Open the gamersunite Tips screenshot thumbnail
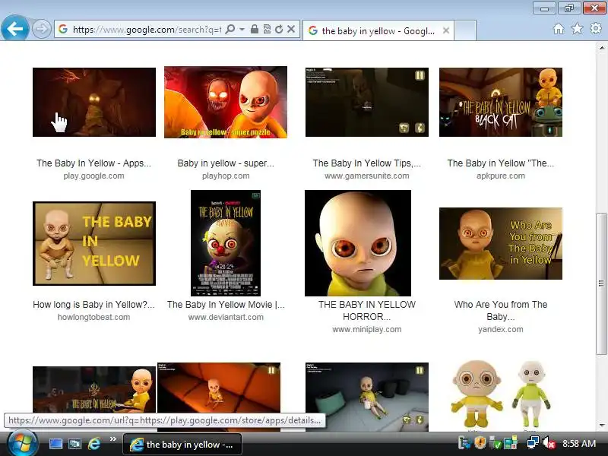This screenshot has height=456, width=608. pyautogui.click(x=367, y=102)
